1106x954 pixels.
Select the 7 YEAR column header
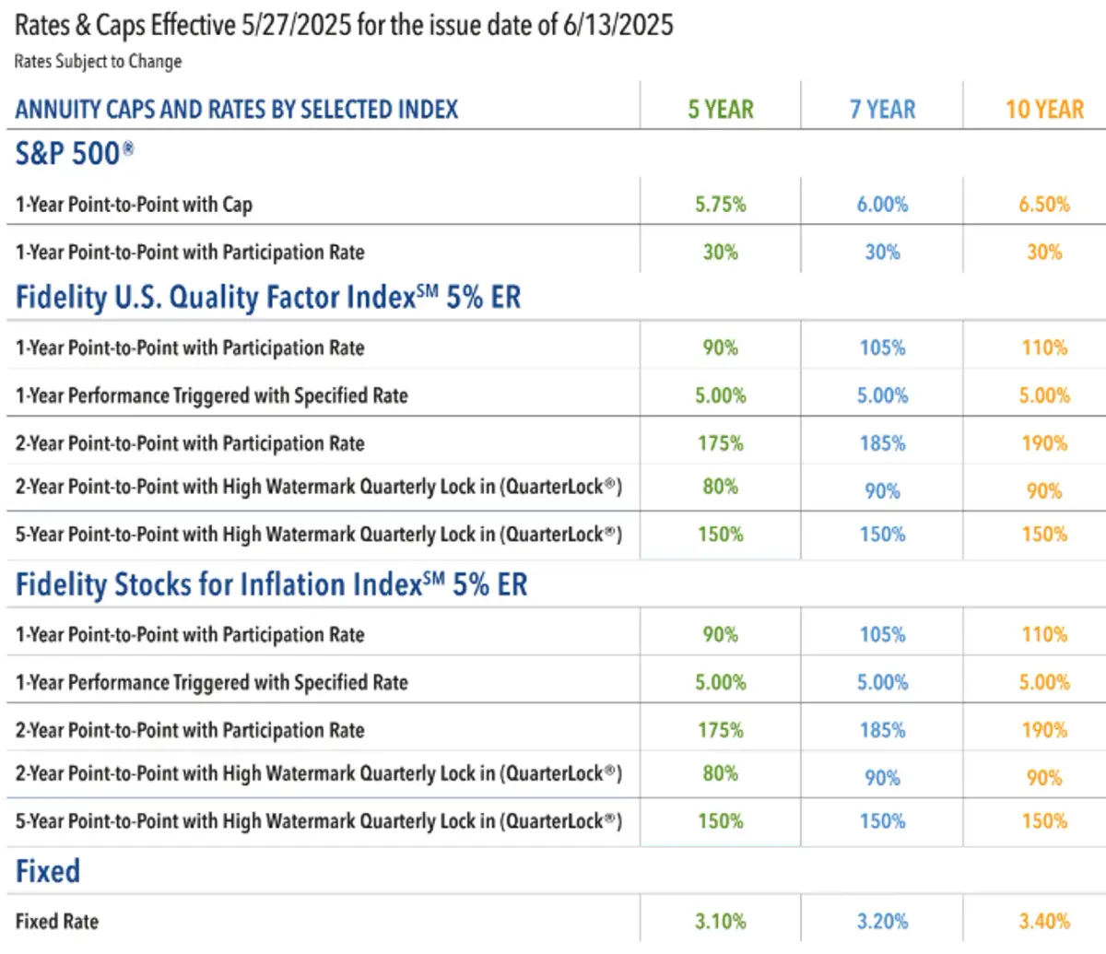pyautogui.click(x=882, y=110)
